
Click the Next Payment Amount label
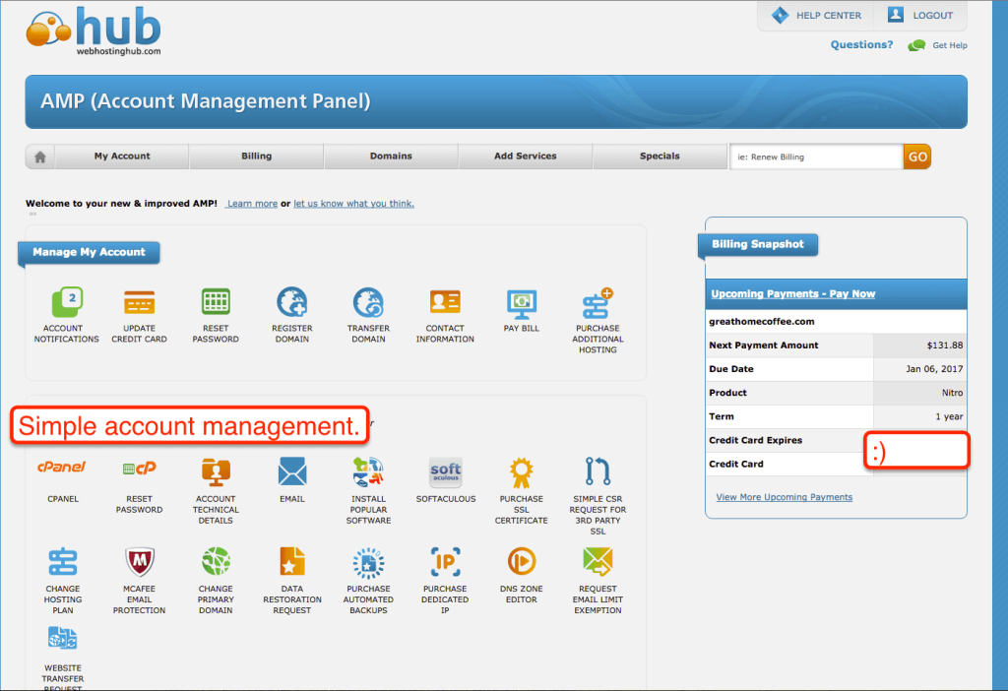click(x=764, y=345)
